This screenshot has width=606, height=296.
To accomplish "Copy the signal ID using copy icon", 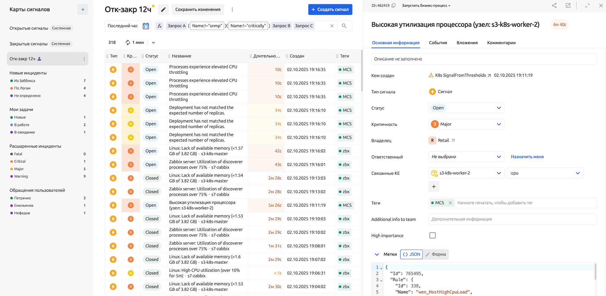I will point(393,6).
